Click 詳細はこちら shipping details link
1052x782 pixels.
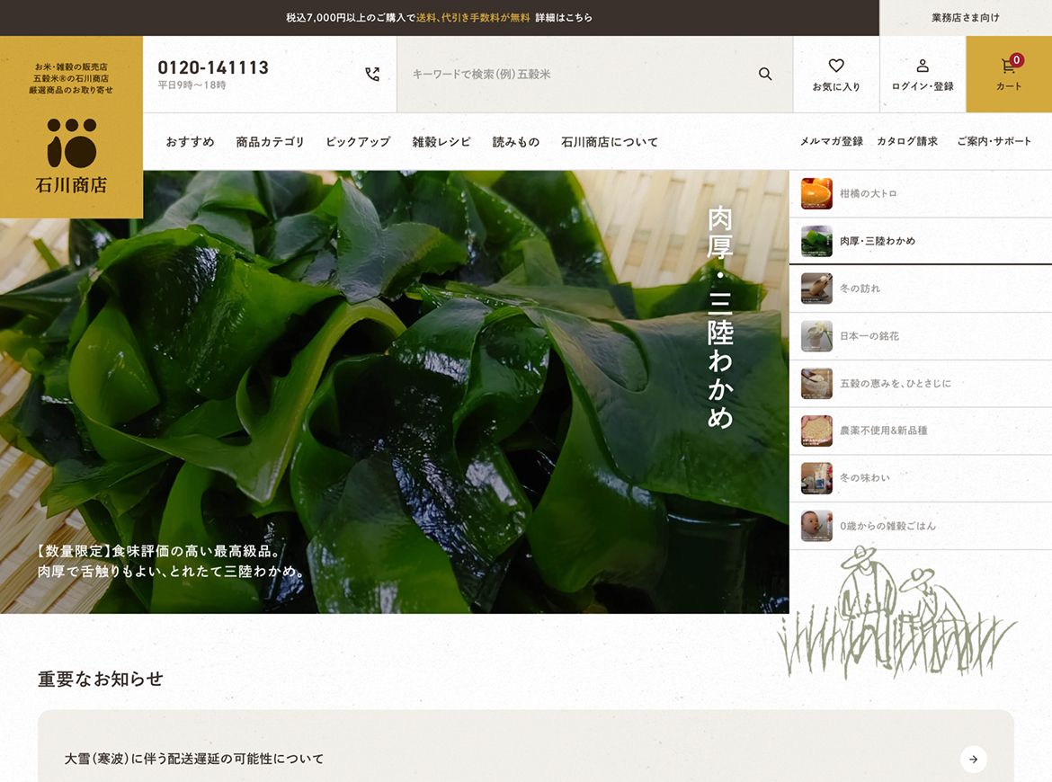pyautogui.click(x=564, y=18)
